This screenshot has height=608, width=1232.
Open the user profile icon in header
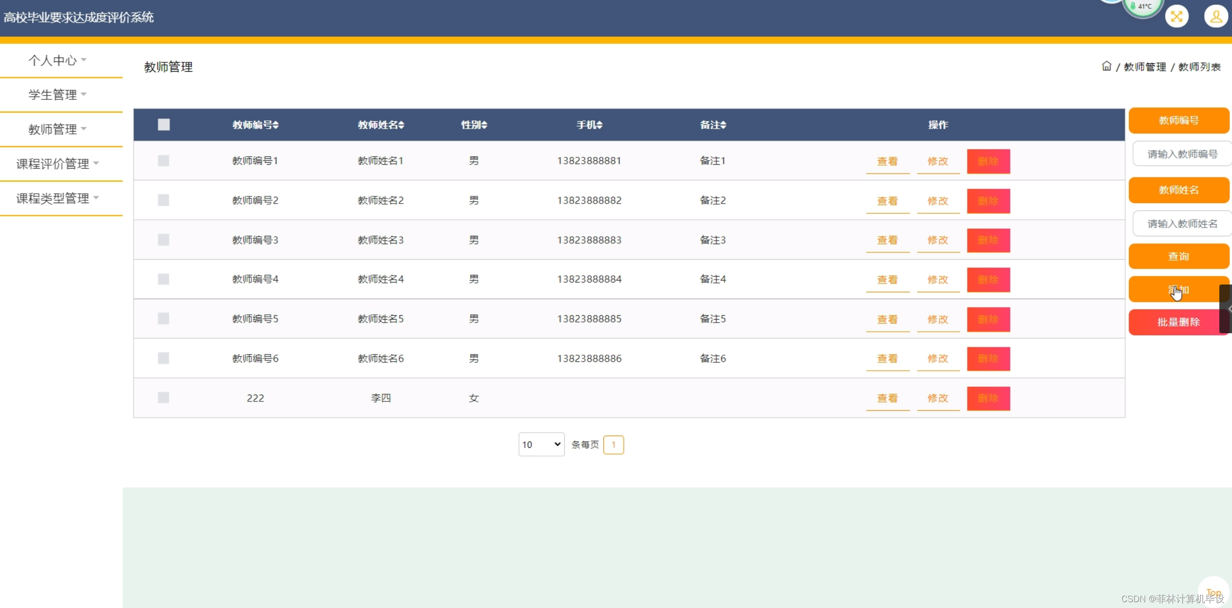[x=1215, y=17]
